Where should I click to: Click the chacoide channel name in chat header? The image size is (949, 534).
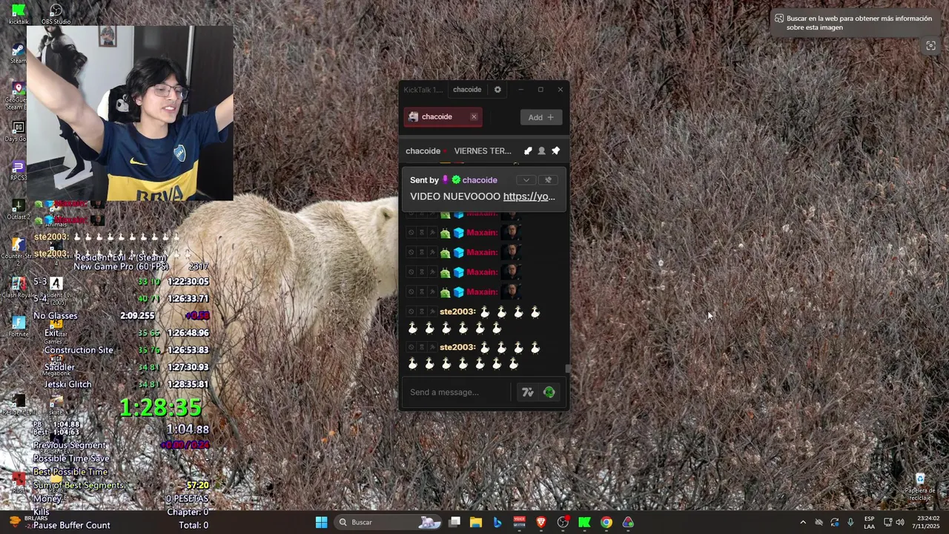(423, 151)
